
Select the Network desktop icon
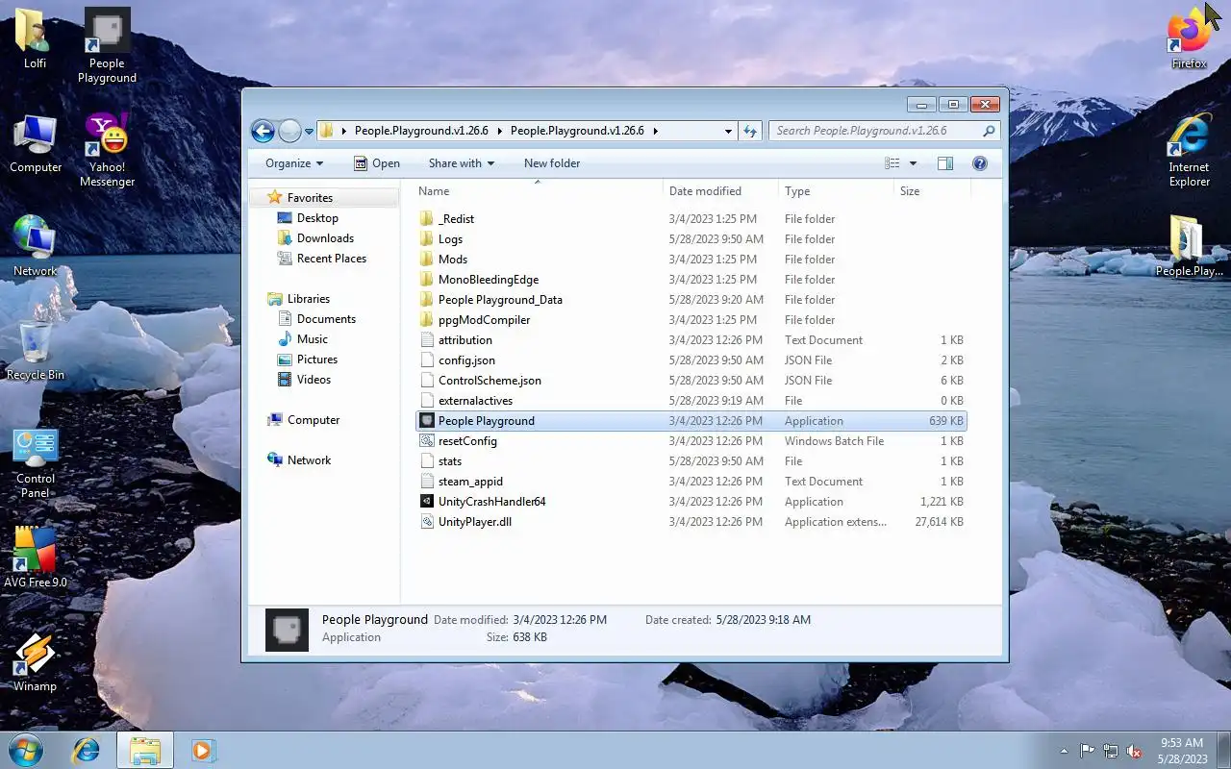coord(35,246)
